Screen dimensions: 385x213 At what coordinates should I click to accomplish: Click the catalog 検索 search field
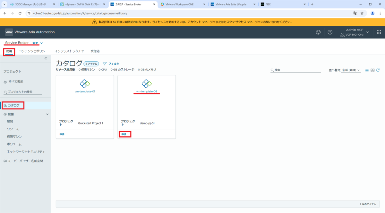click(x=295, y=70)
